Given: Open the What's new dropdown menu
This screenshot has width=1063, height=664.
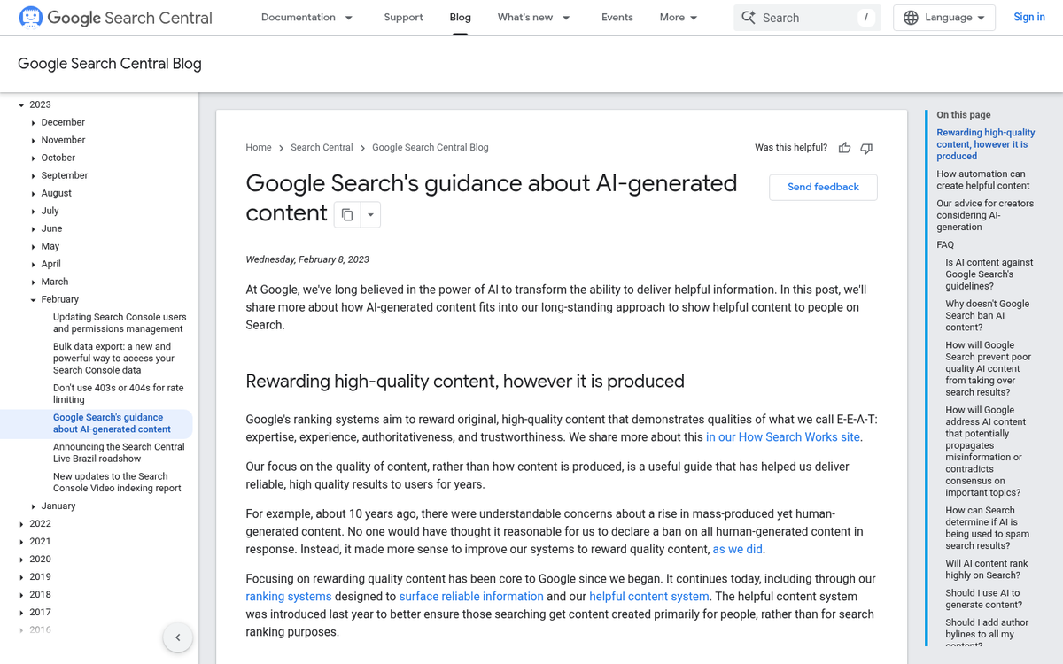Looking at the screenshot, I should [x=534, y=18].
